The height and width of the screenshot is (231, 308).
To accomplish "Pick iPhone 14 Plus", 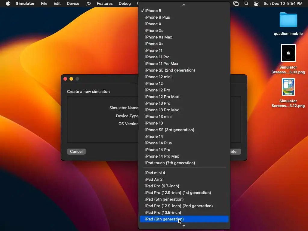I will pyautogui.click(x=184, y=143).
